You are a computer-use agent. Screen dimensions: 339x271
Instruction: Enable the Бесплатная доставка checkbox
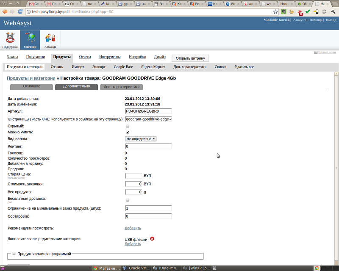128,200
